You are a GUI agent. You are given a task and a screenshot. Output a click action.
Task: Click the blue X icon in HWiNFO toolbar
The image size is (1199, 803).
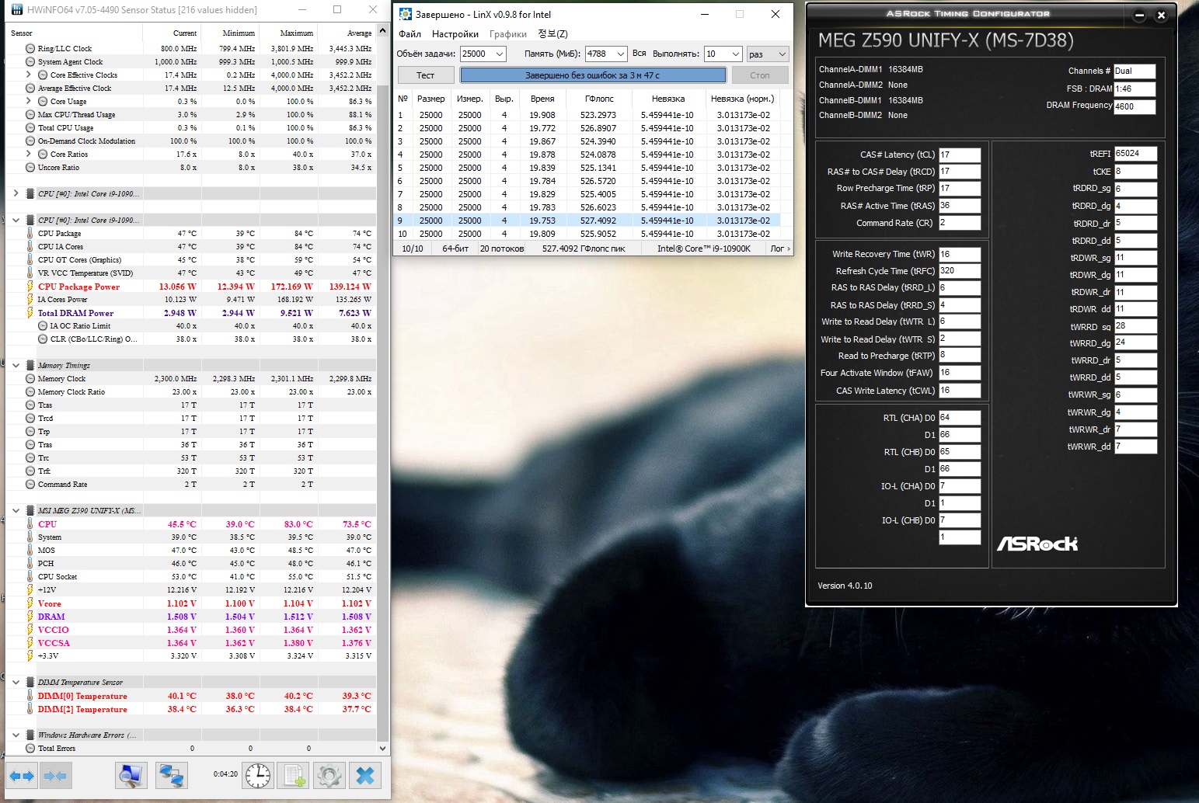click(364, 775)
